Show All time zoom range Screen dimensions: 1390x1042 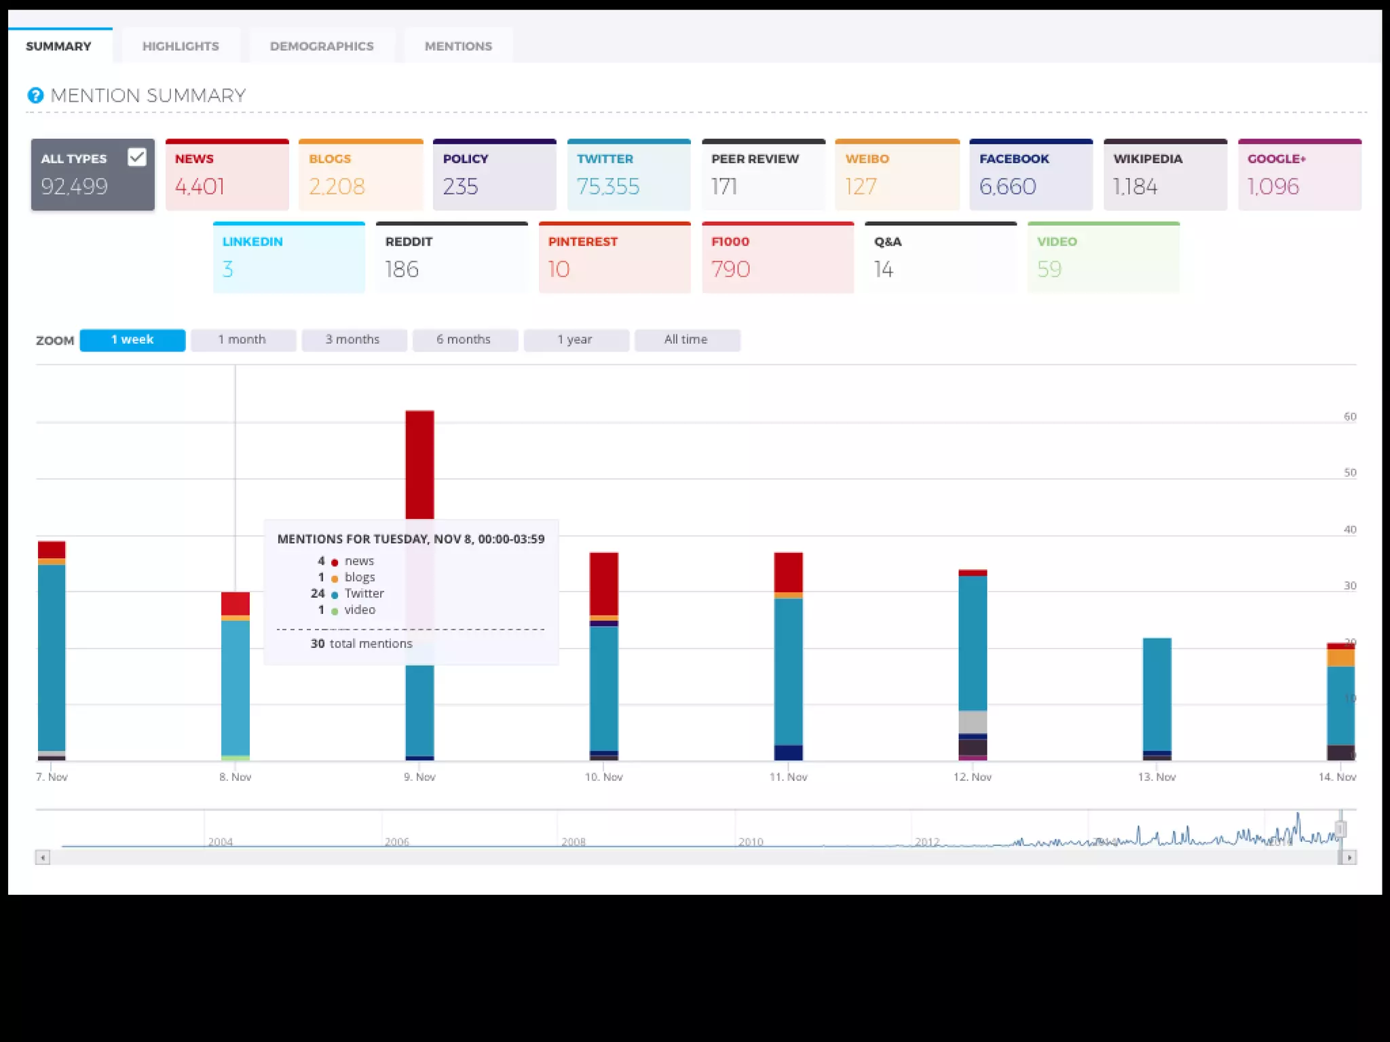coord(686,340)
